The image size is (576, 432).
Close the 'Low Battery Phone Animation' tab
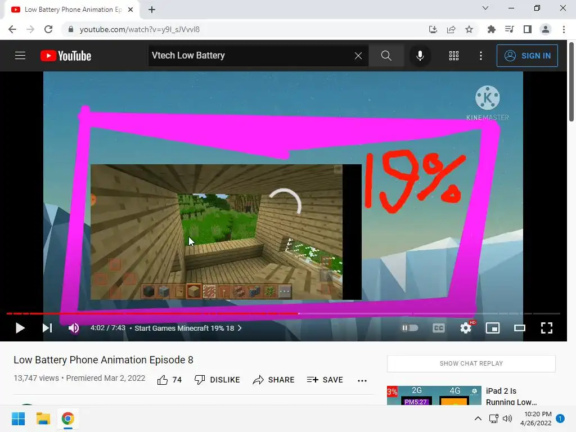130,10
